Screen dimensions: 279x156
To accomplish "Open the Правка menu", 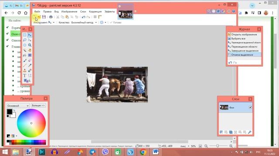I will click(47, 12).
